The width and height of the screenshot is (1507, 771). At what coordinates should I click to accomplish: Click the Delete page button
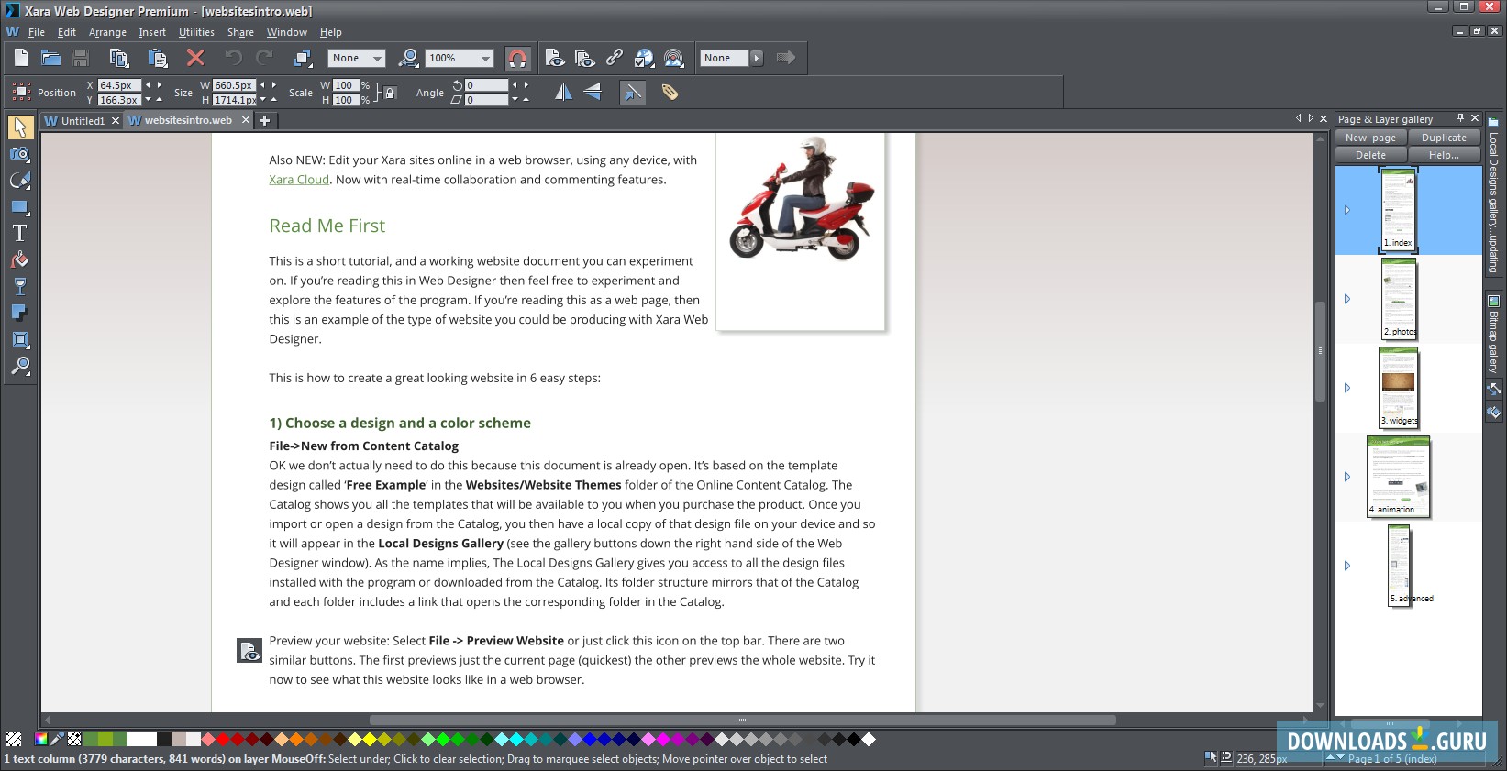[1371, 155]
